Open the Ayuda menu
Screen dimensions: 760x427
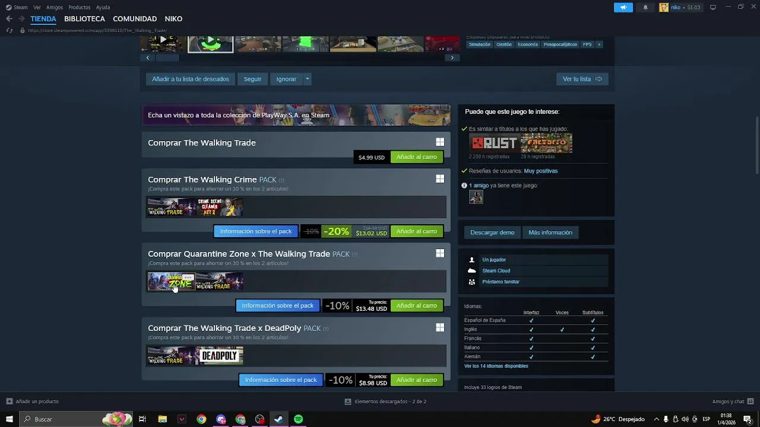103,8
